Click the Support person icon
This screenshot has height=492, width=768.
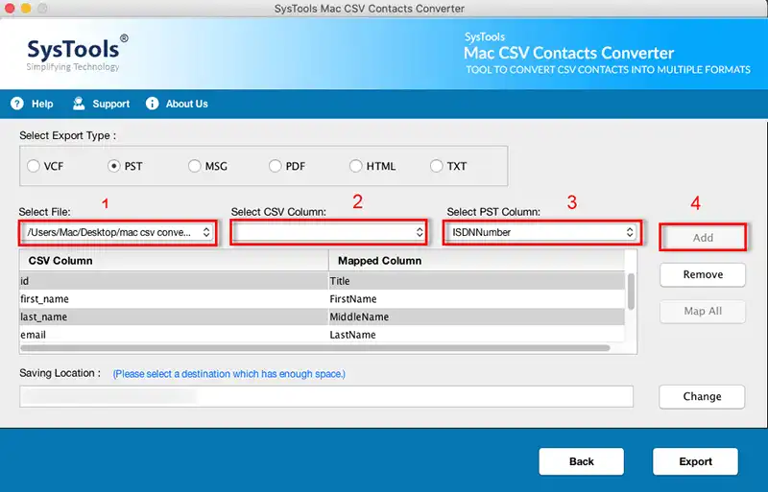pyautogui.click(x=79, y=104)
